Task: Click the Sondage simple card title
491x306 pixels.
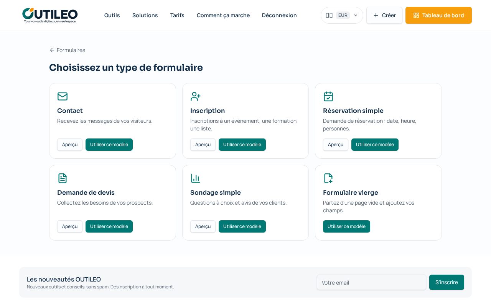Action: click(216, 192)
